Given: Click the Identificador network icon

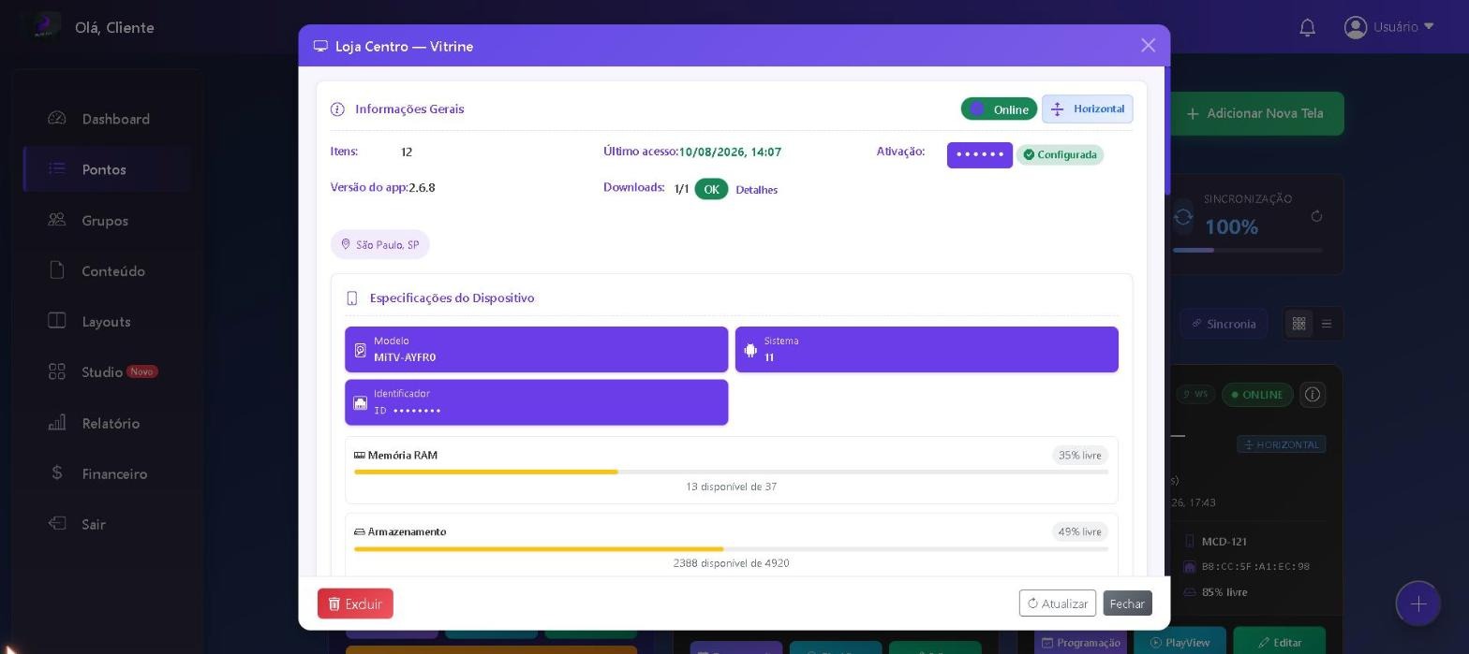Looking at the screenshot, I should click(360, 402).
